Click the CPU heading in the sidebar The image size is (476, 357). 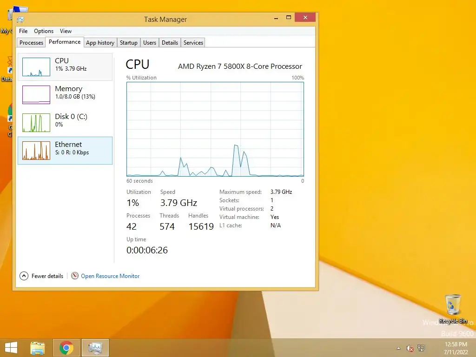click(x=62, y=61)
